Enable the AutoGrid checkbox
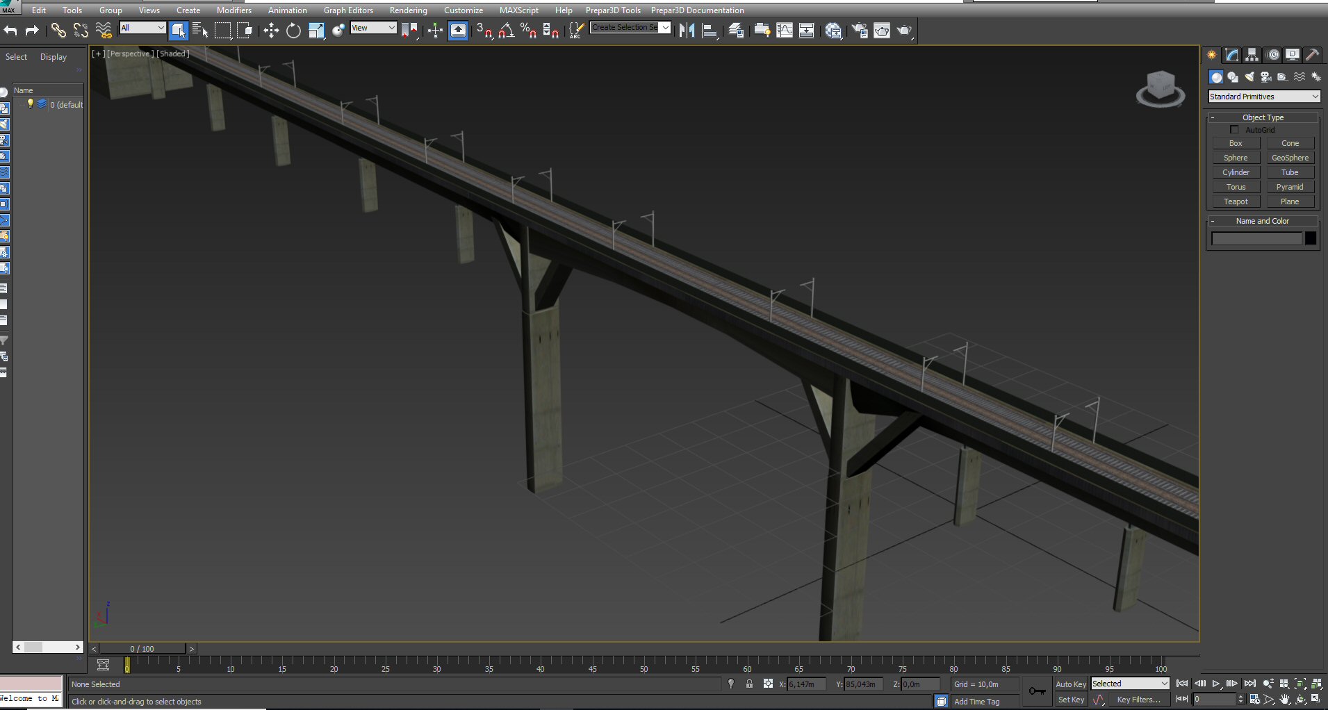Viewport: 1328px width, 710px height. (1234, 130)
